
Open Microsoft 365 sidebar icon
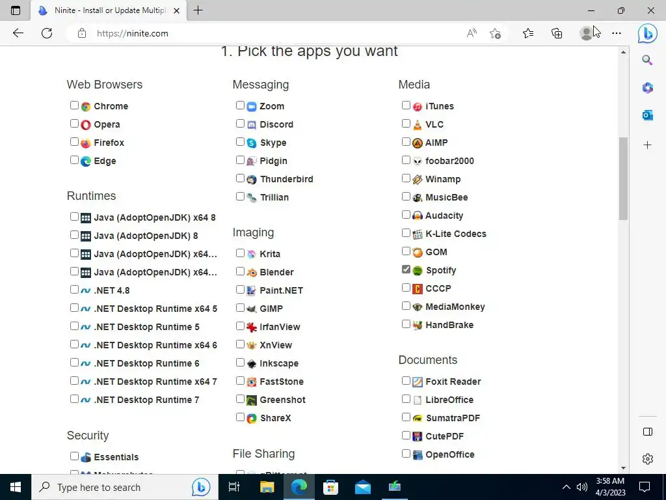pyautogui.click(x=647, y=88)
